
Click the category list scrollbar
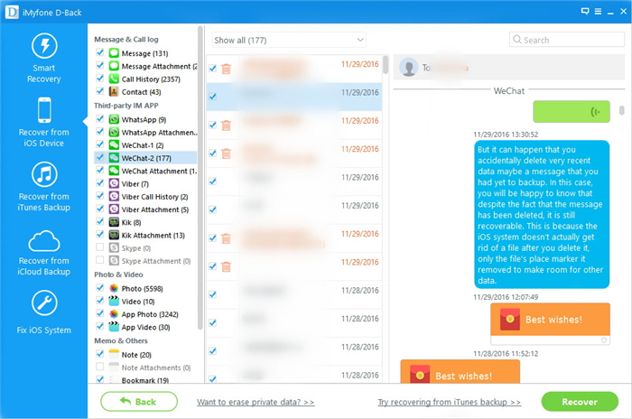[200, 177]
